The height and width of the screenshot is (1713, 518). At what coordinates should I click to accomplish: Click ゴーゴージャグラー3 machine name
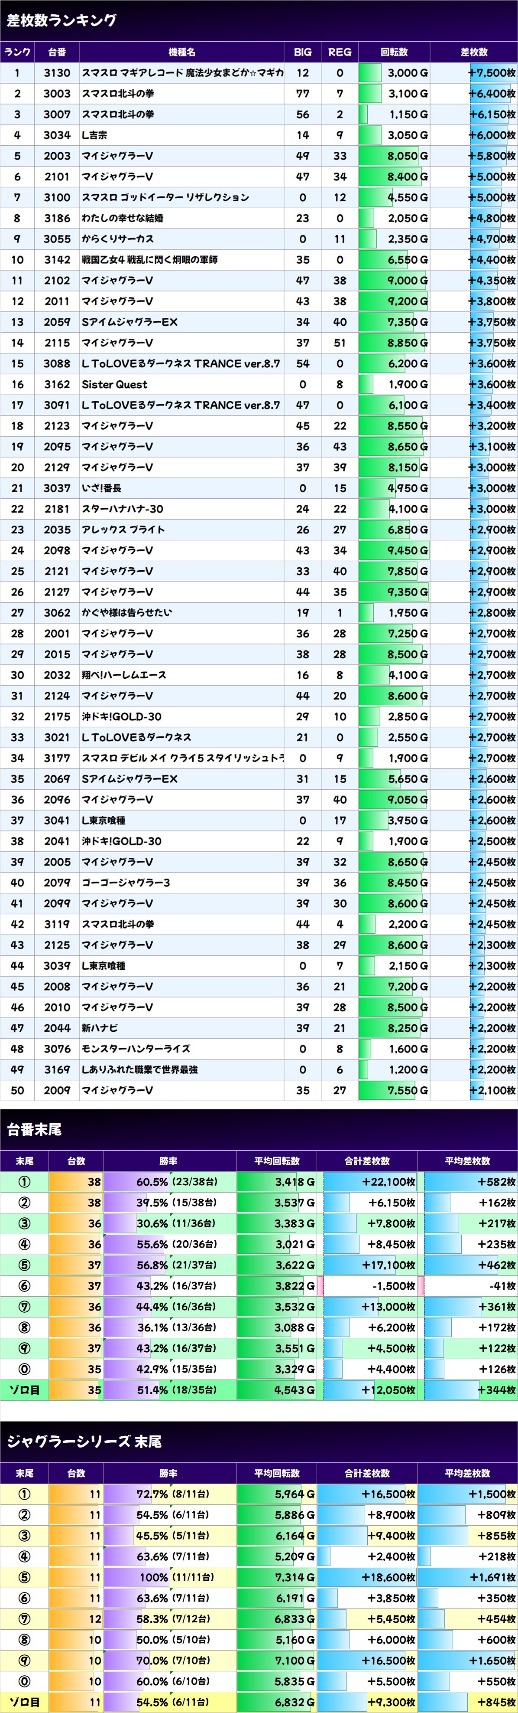point(126,883)
